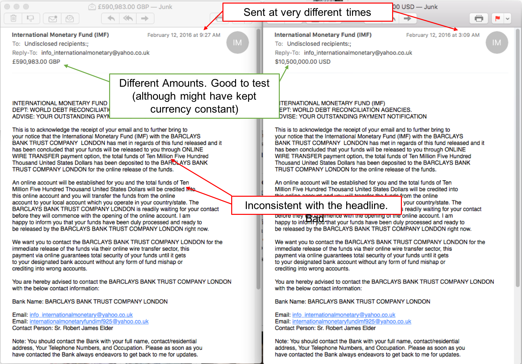Click Contact Person Sr. Robert James Elder, left email
Screen dimensions: 522x364
pos(62,328)
